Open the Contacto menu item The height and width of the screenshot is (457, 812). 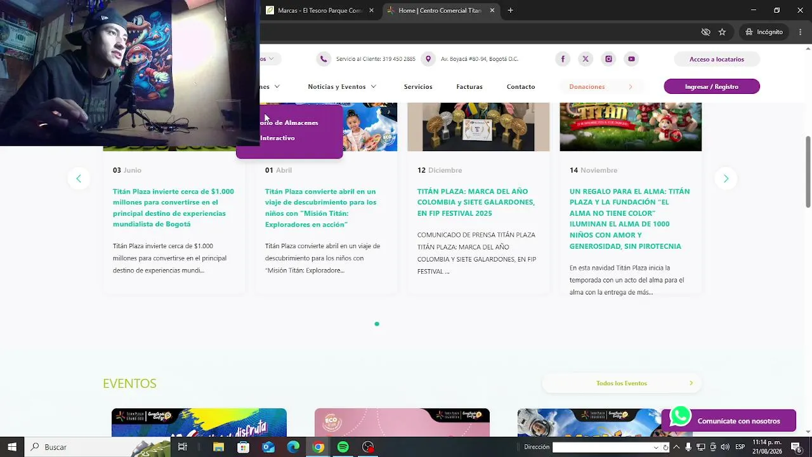[x=521, y=86]
